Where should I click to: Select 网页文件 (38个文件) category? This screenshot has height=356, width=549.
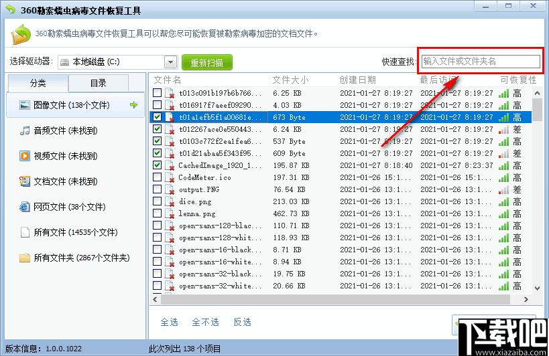click(x=76, y=207)
